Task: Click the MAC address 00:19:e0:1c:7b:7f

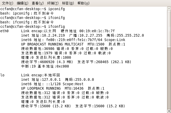Action: coord(97,31)
